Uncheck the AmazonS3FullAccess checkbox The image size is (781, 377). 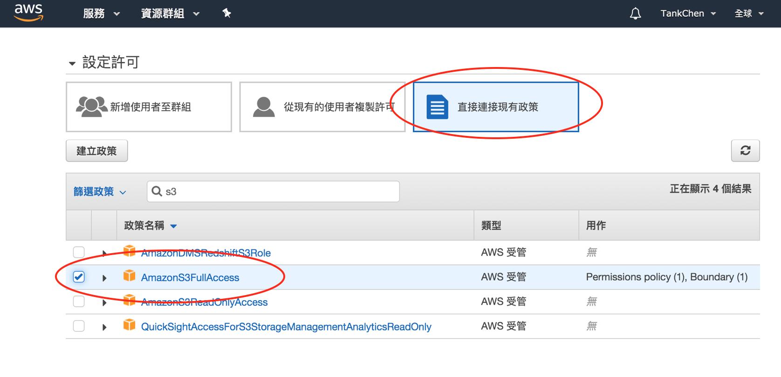[x=79, y=277]
